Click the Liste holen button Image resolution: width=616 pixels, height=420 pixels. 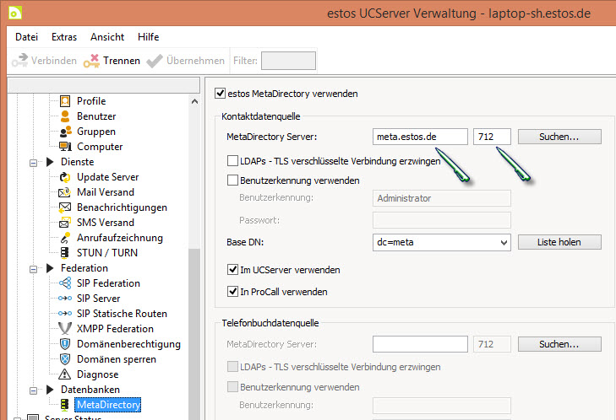coord(559,243)
